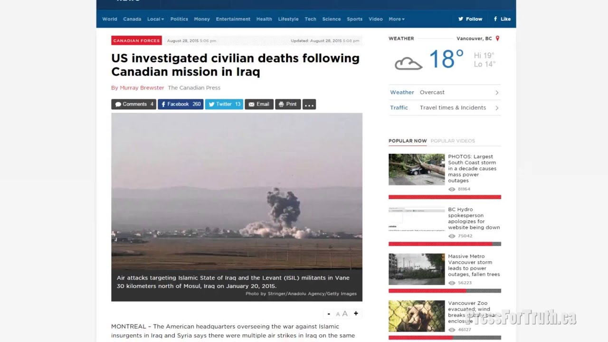Decrease article font size with minus button
This screenshot has width=608, height=342.
329,313
